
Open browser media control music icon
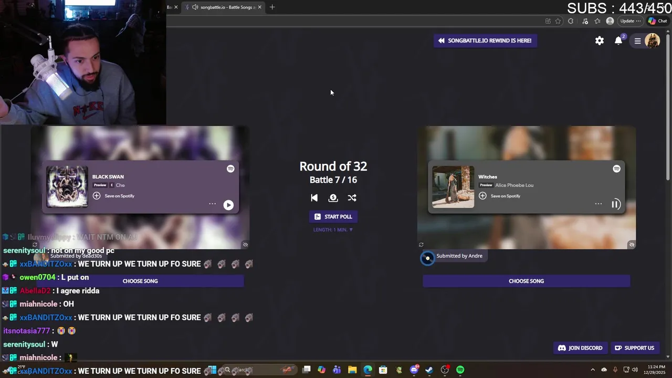(585, 21)
